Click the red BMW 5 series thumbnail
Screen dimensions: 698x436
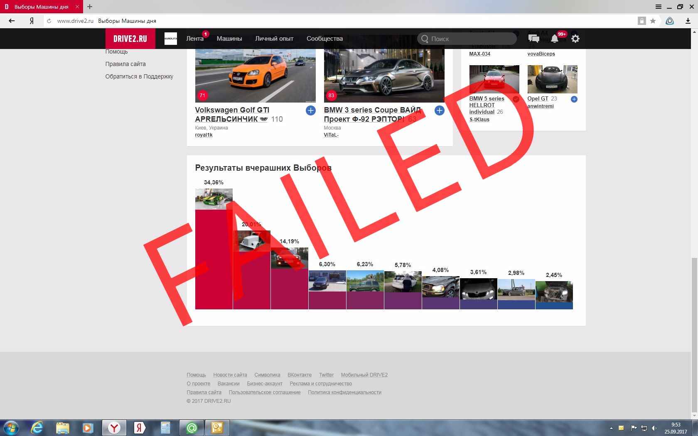click(x=494, y=79)
